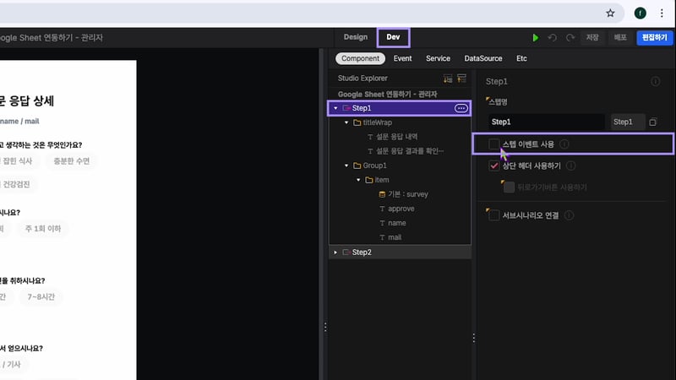
Task: Click the Step2 screen icon in the tree
Action: point(346,252)
